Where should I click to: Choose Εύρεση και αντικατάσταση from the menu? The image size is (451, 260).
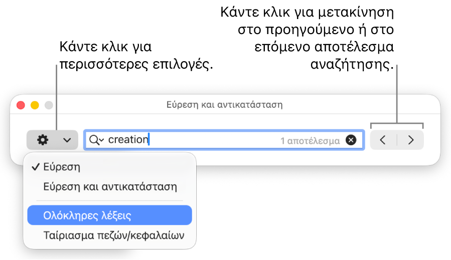(109, 187)
